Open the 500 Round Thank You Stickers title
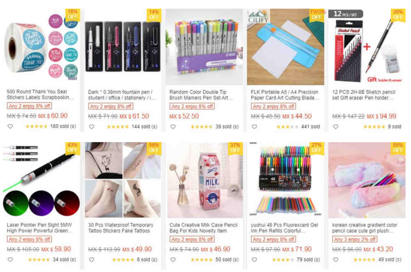This screenshot has height=272, width=411. [40, 95]
